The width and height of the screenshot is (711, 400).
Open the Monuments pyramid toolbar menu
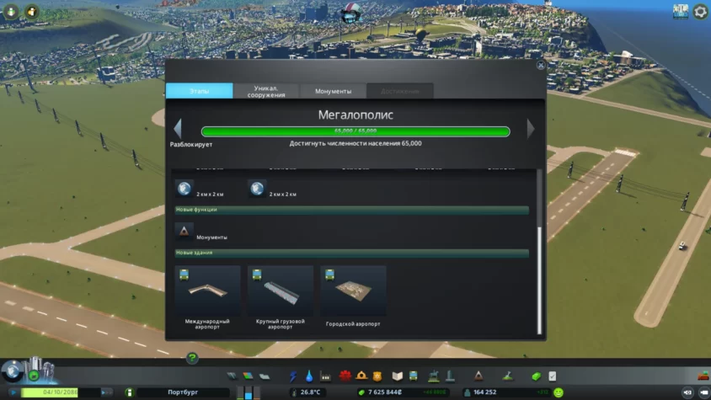(x=478, y=376)
